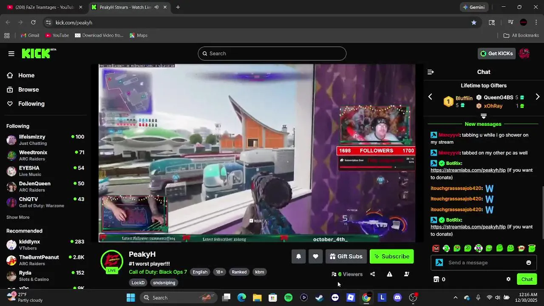544x306 pixels.
Task: Open the Gmail bookmark
Action: tap(30, 35)
